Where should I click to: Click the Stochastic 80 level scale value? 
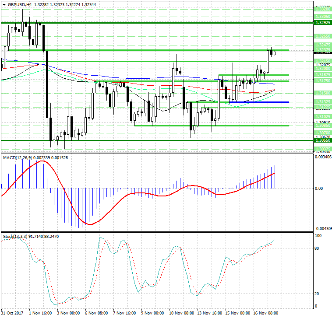click(318, 248)
